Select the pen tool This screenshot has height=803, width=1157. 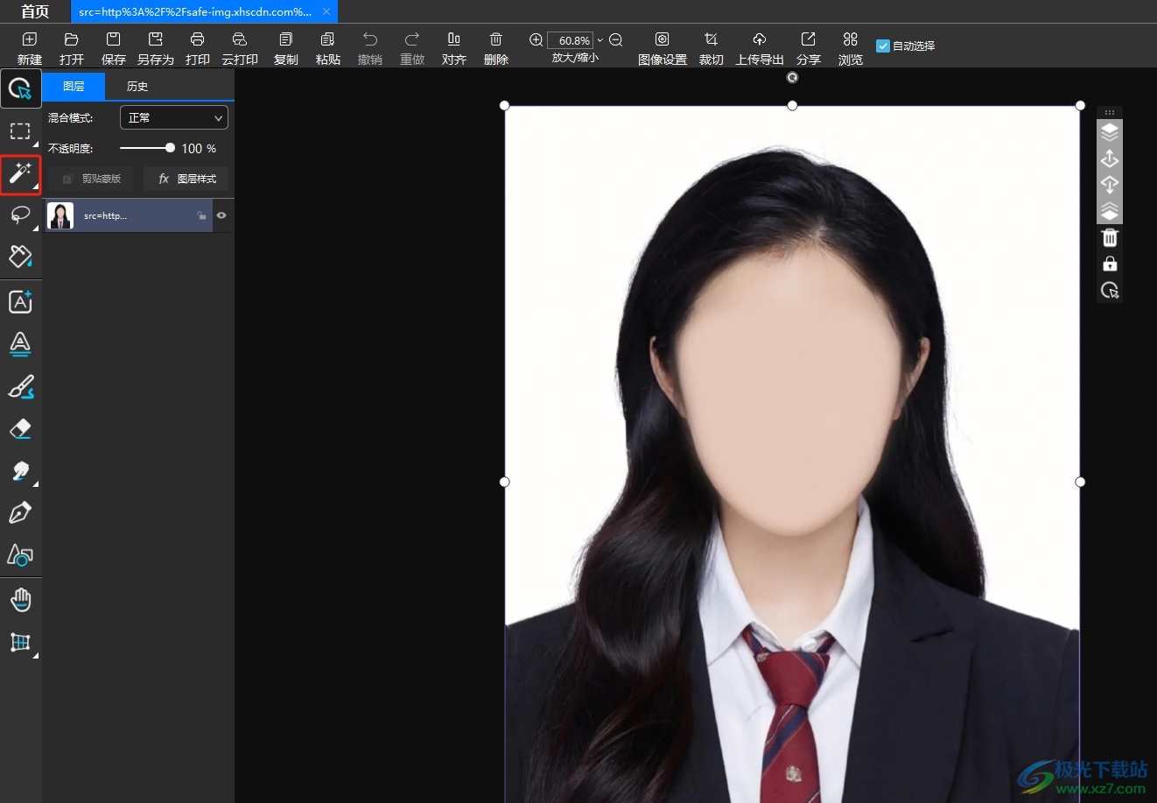coord(20,512)
